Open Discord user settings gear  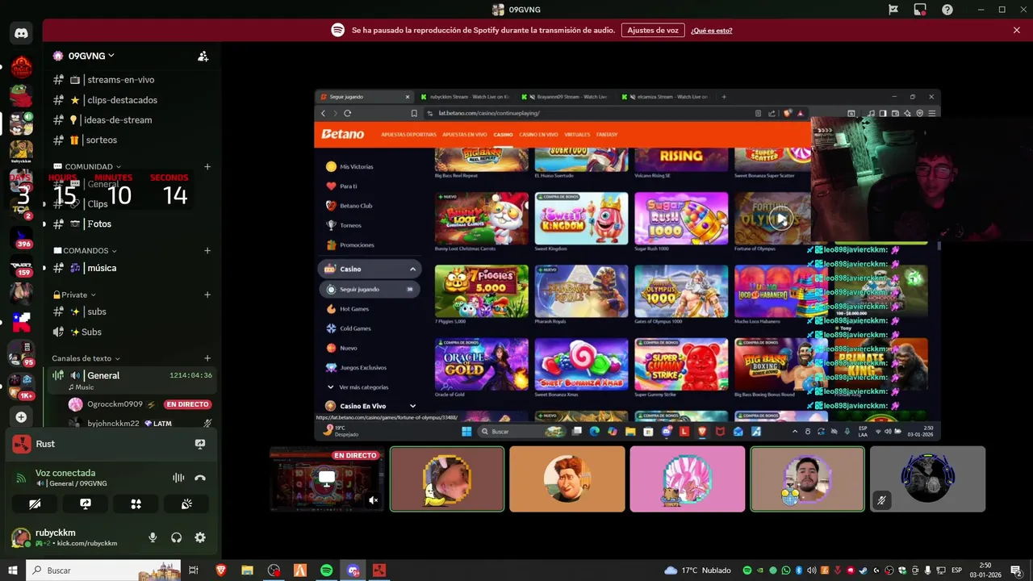[x=200, y=537]
